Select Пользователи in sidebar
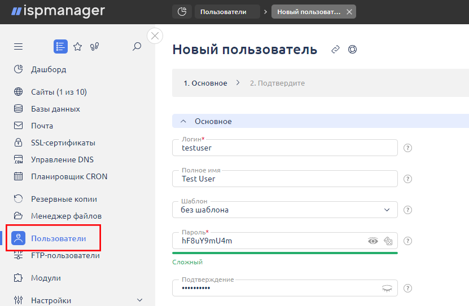The width and height of the screenshot is (469, 306). 58,238
